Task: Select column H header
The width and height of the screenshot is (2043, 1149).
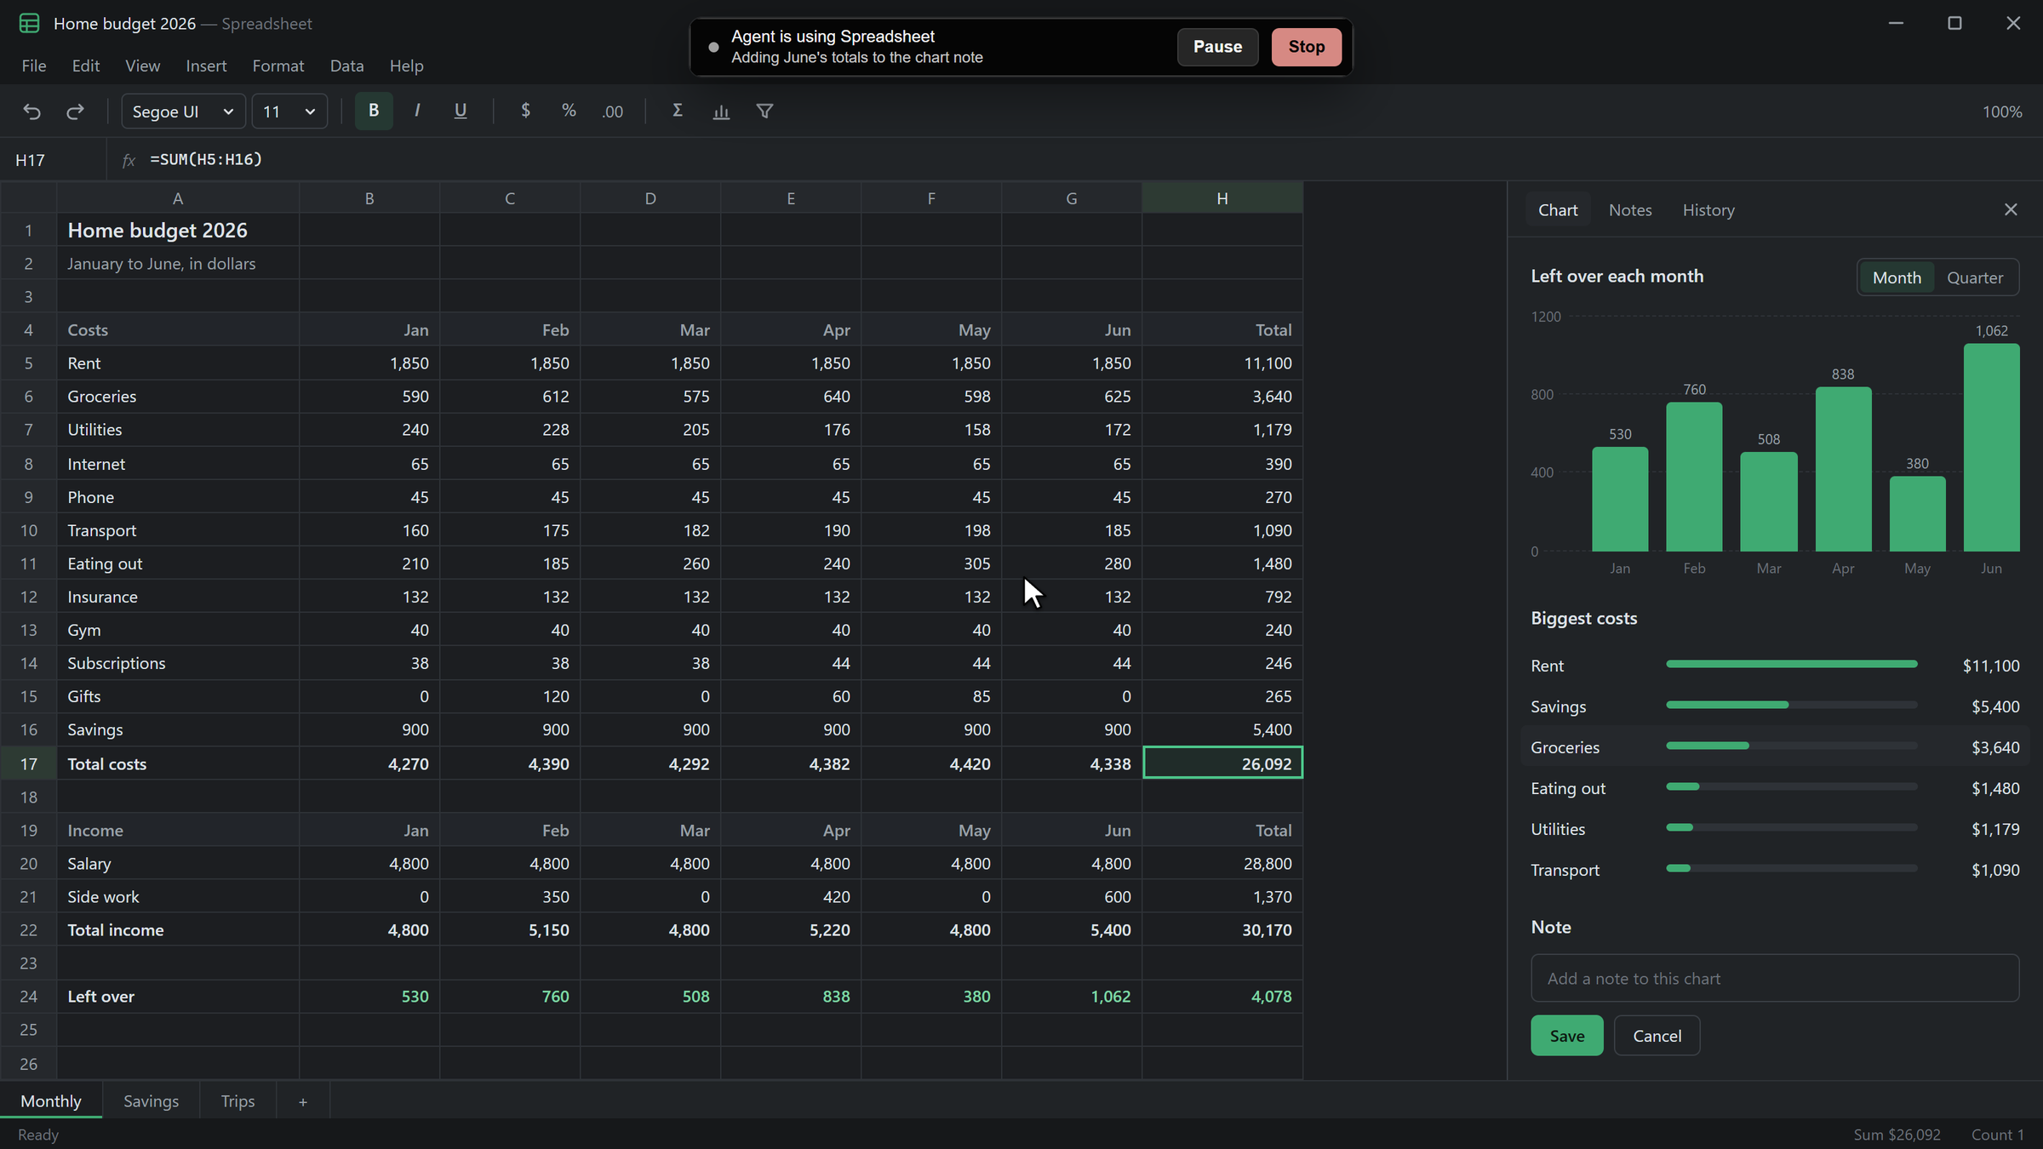Action: click(1222, 197)
